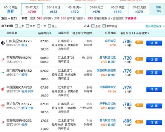This screenshot has width=165, height=132.
Task: Click 经停 link under MF8482
Action: point(25,75)
